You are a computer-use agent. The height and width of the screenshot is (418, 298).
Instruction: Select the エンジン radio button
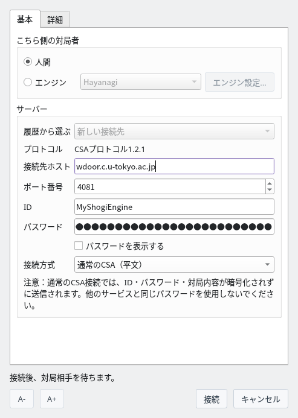click(28, 82)
